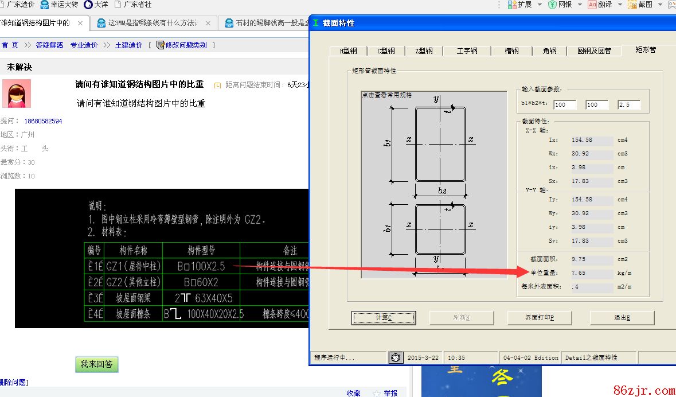The width and height of the screenshot is (676, 397).
Task: Click the thickness t input field showing 2.5
Action: pos(628,105)
